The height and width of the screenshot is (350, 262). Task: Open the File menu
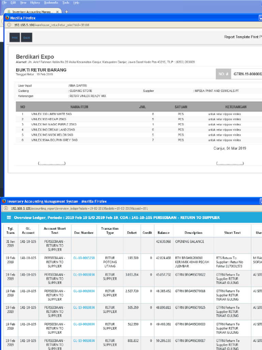coord(4,3)
